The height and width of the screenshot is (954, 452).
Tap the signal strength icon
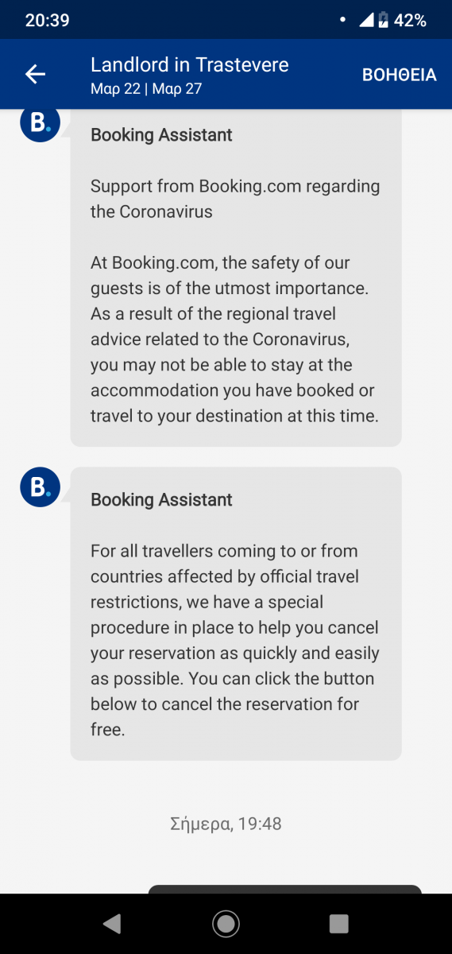click(366, 20)
